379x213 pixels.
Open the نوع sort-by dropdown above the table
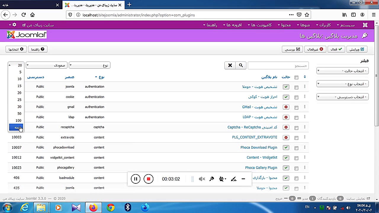click(90, 65)
